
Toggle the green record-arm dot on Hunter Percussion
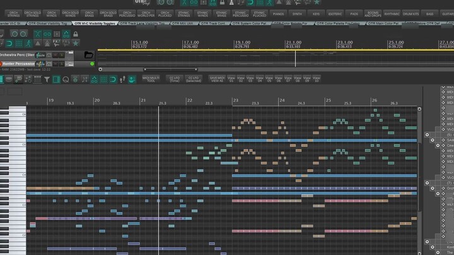93,64
